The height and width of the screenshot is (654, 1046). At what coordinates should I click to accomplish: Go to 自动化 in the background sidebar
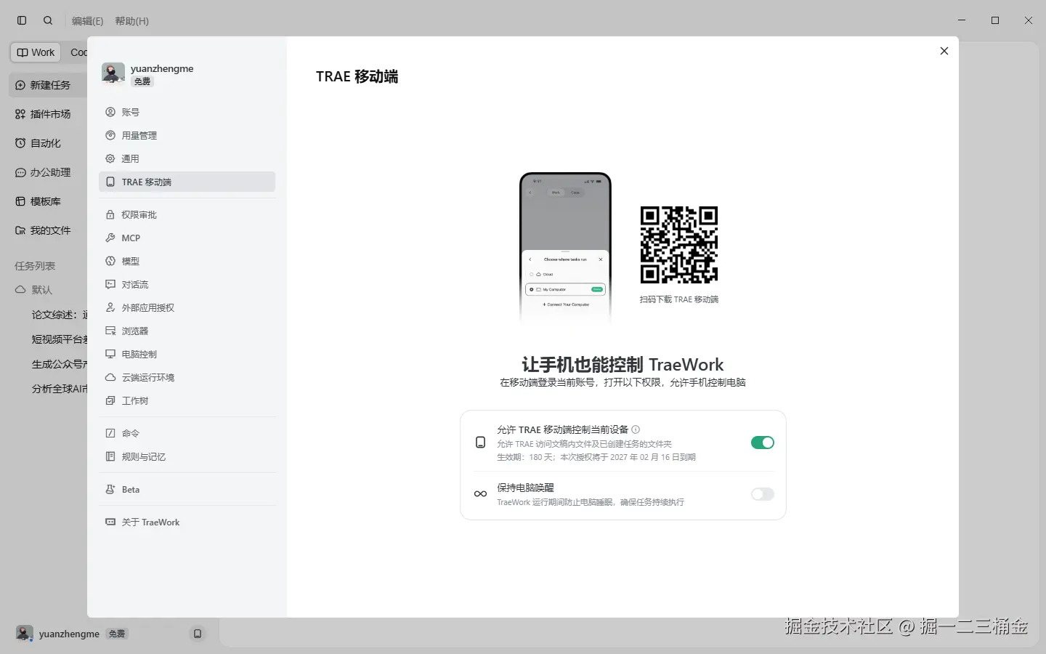point(48,143)
